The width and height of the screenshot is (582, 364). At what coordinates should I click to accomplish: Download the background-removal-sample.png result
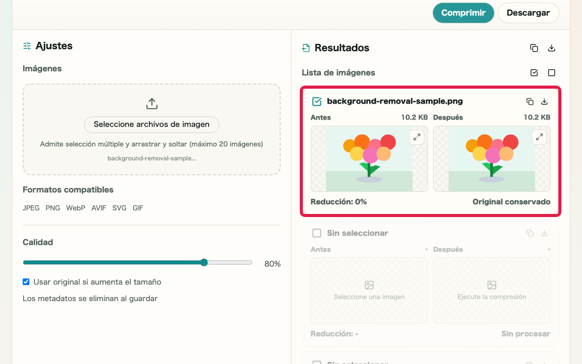pos(544,102)
